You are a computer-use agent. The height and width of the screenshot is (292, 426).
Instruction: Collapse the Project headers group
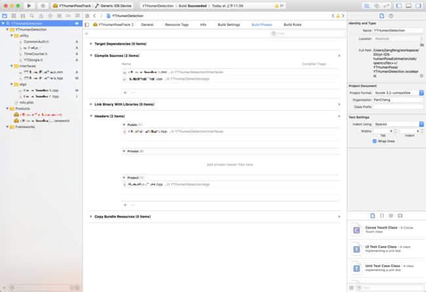[x=124, y=177]
